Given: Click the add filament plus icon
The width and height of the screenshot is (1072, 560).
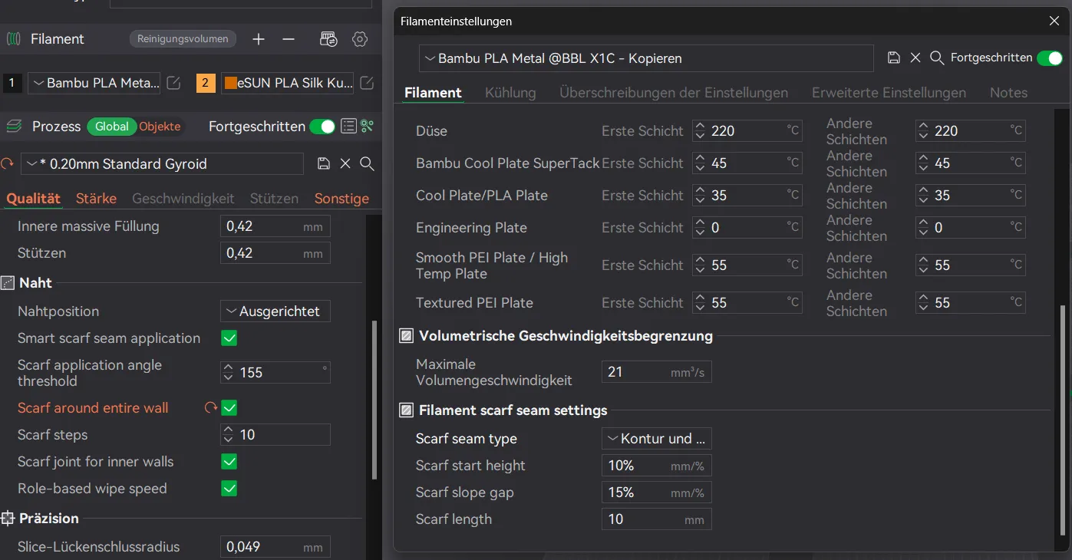Looking at the screenshot, I should (x=259, y=39).
